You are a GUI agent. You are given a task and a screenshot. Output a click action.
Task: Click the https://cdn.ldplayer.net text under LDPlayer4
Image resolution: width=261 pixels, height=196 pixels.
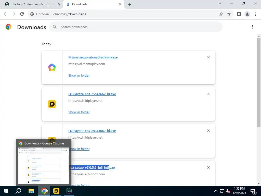(x=85, y=101)
